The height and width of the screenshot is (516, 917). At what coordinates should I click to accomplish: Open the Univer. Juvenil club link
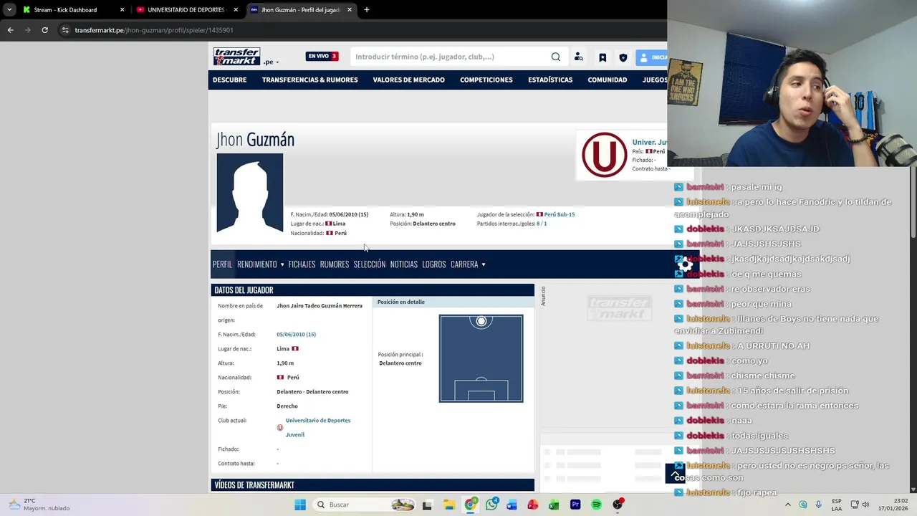[649, 142]
